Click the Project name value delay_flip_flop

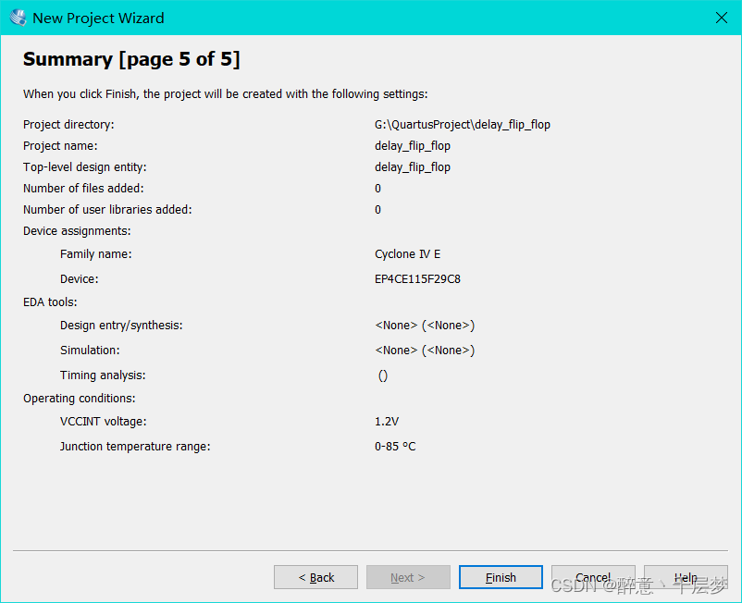click(412, 146)
